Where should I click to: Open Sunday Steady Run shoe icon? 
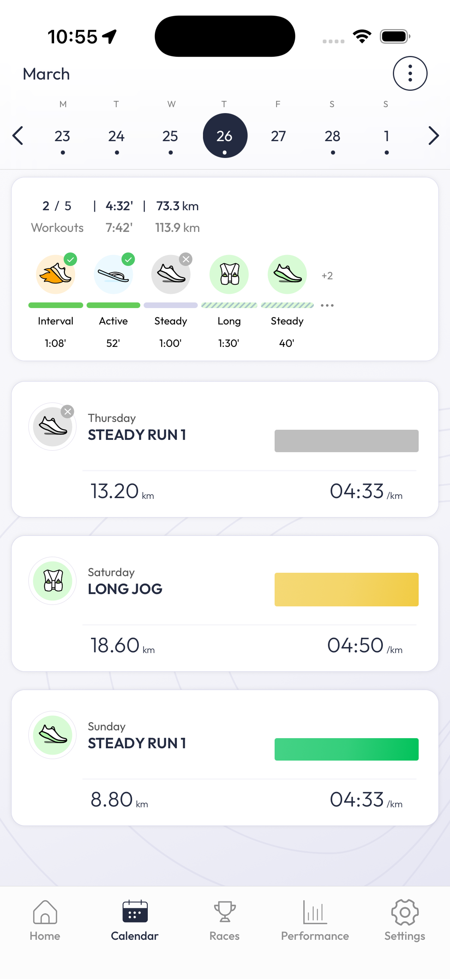pyautogui.click(x=52, y=735)
